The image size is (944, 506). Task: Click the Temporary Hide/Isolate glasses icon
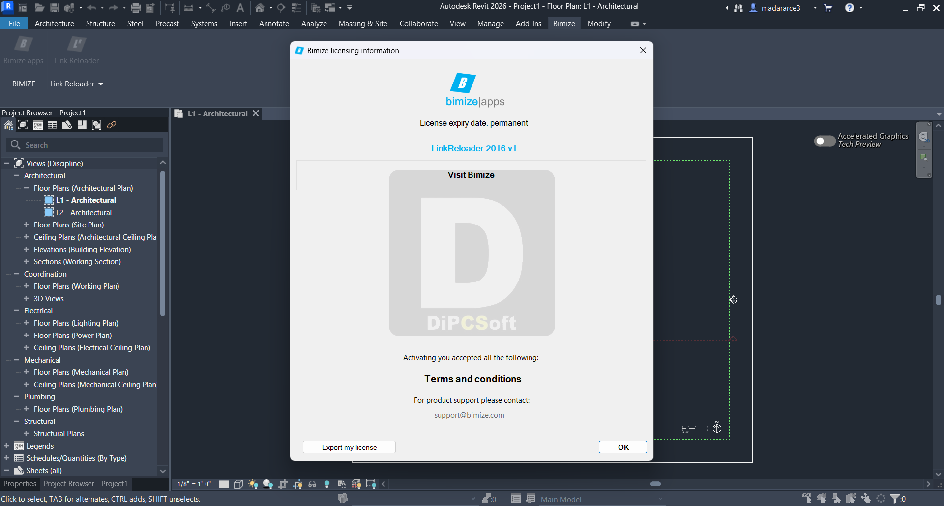[312, 484]
